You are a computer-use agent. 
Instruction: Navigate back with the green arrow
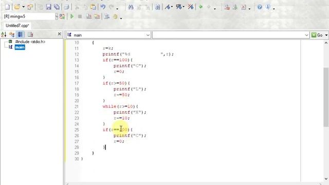click(x=200, y=7)
